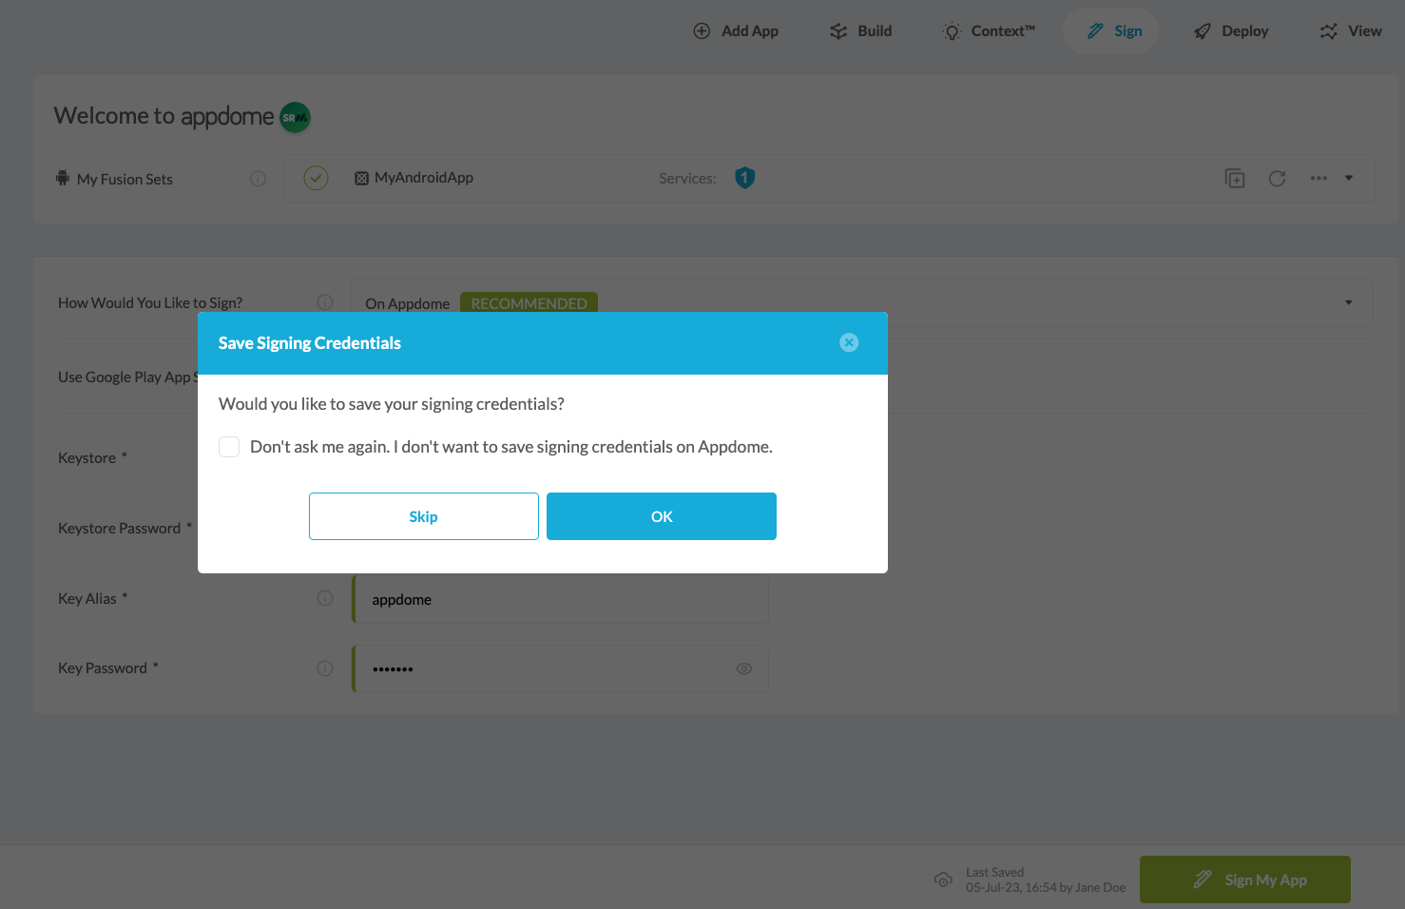The image size is (1405, 909).
Task: Check the Don't ask me again checkbox
Action: pos(229,447)
